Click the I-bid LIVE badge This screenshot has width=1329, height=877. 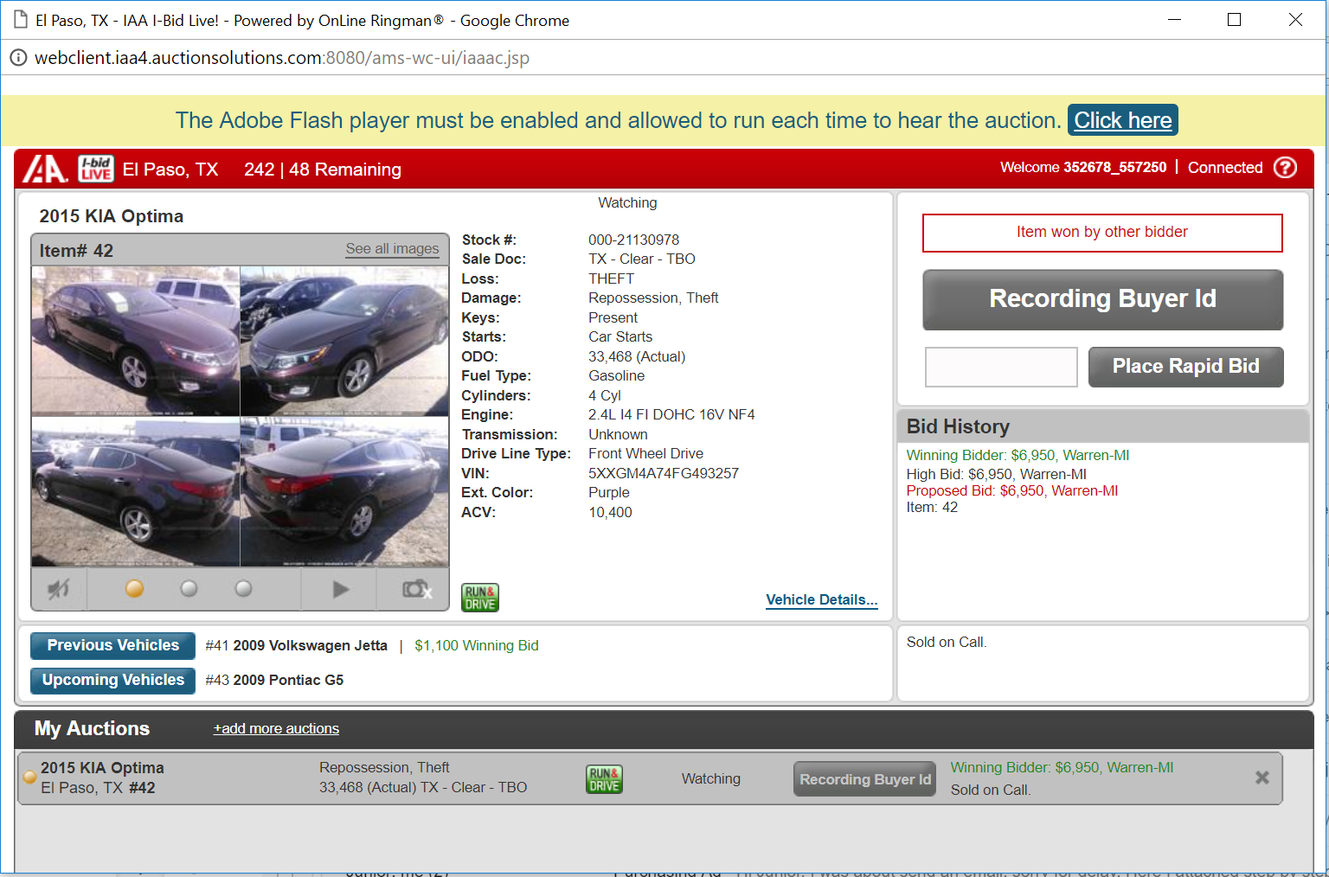click(96, 169)
